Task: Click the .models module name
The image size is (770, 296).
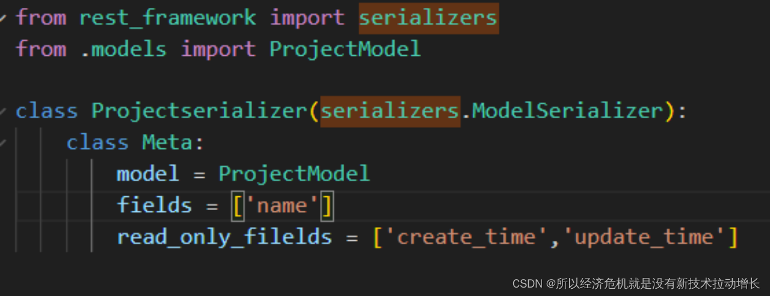Action: (x=123, y=49)
